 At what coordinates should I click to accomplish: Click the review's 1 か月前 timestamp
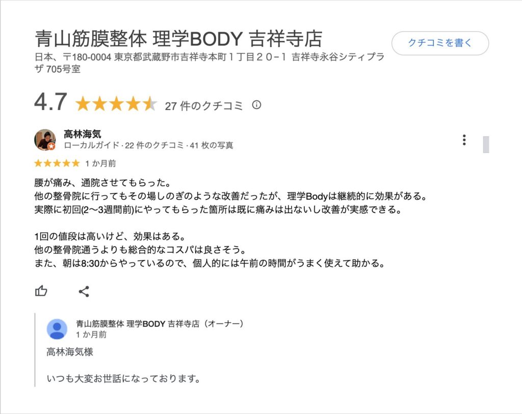tap(100, 164)
